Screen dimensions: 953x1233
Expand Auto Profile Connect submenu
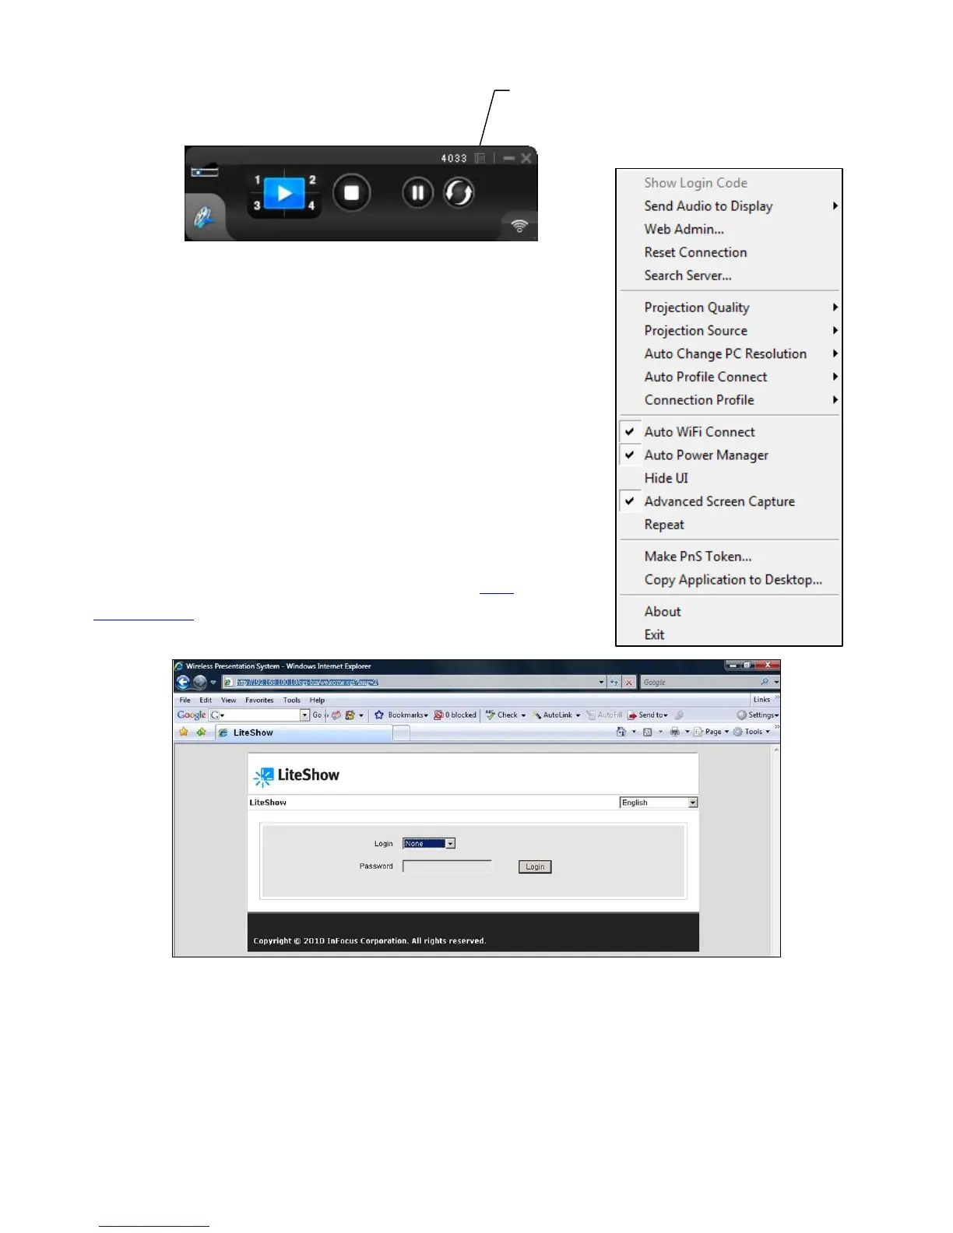click(x=729, y=377)
